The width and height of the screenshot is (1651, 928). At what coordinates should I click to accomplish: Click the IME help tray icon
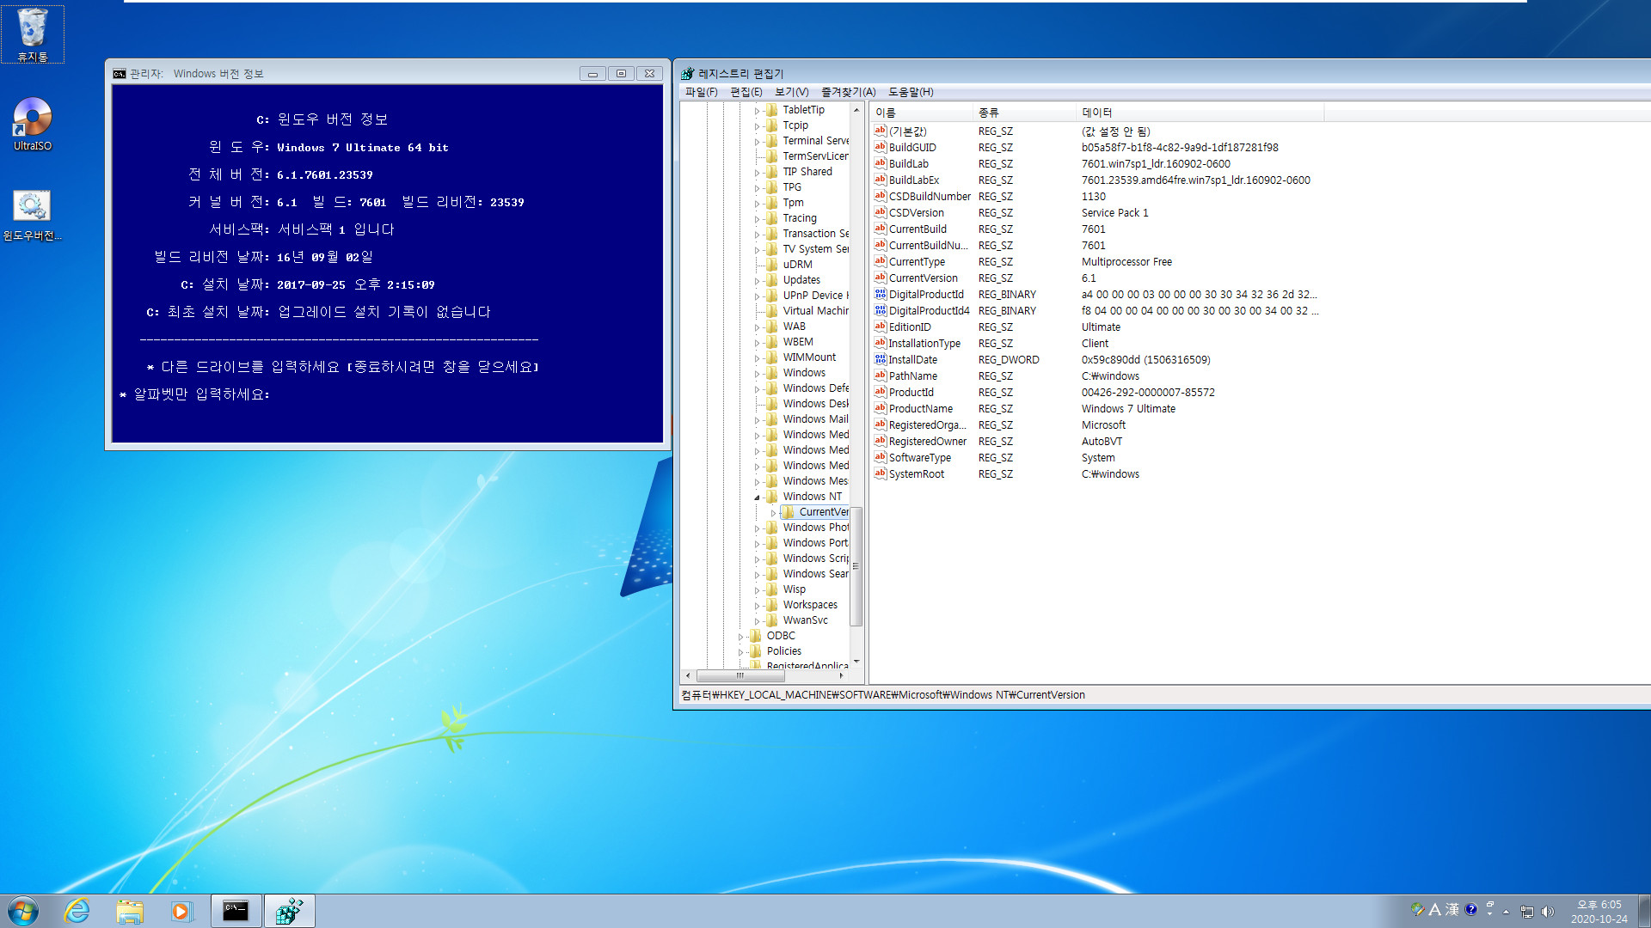[x=1471, y=909]
